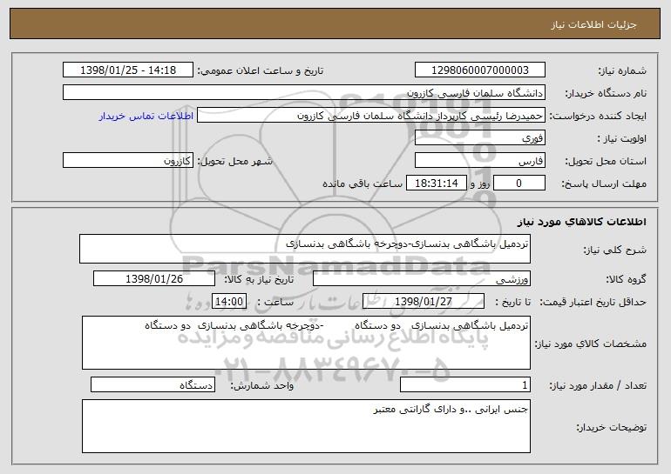Select the priority field showing فوری
Viewport: 671px width, 474px height.
(x=479, y=138)
